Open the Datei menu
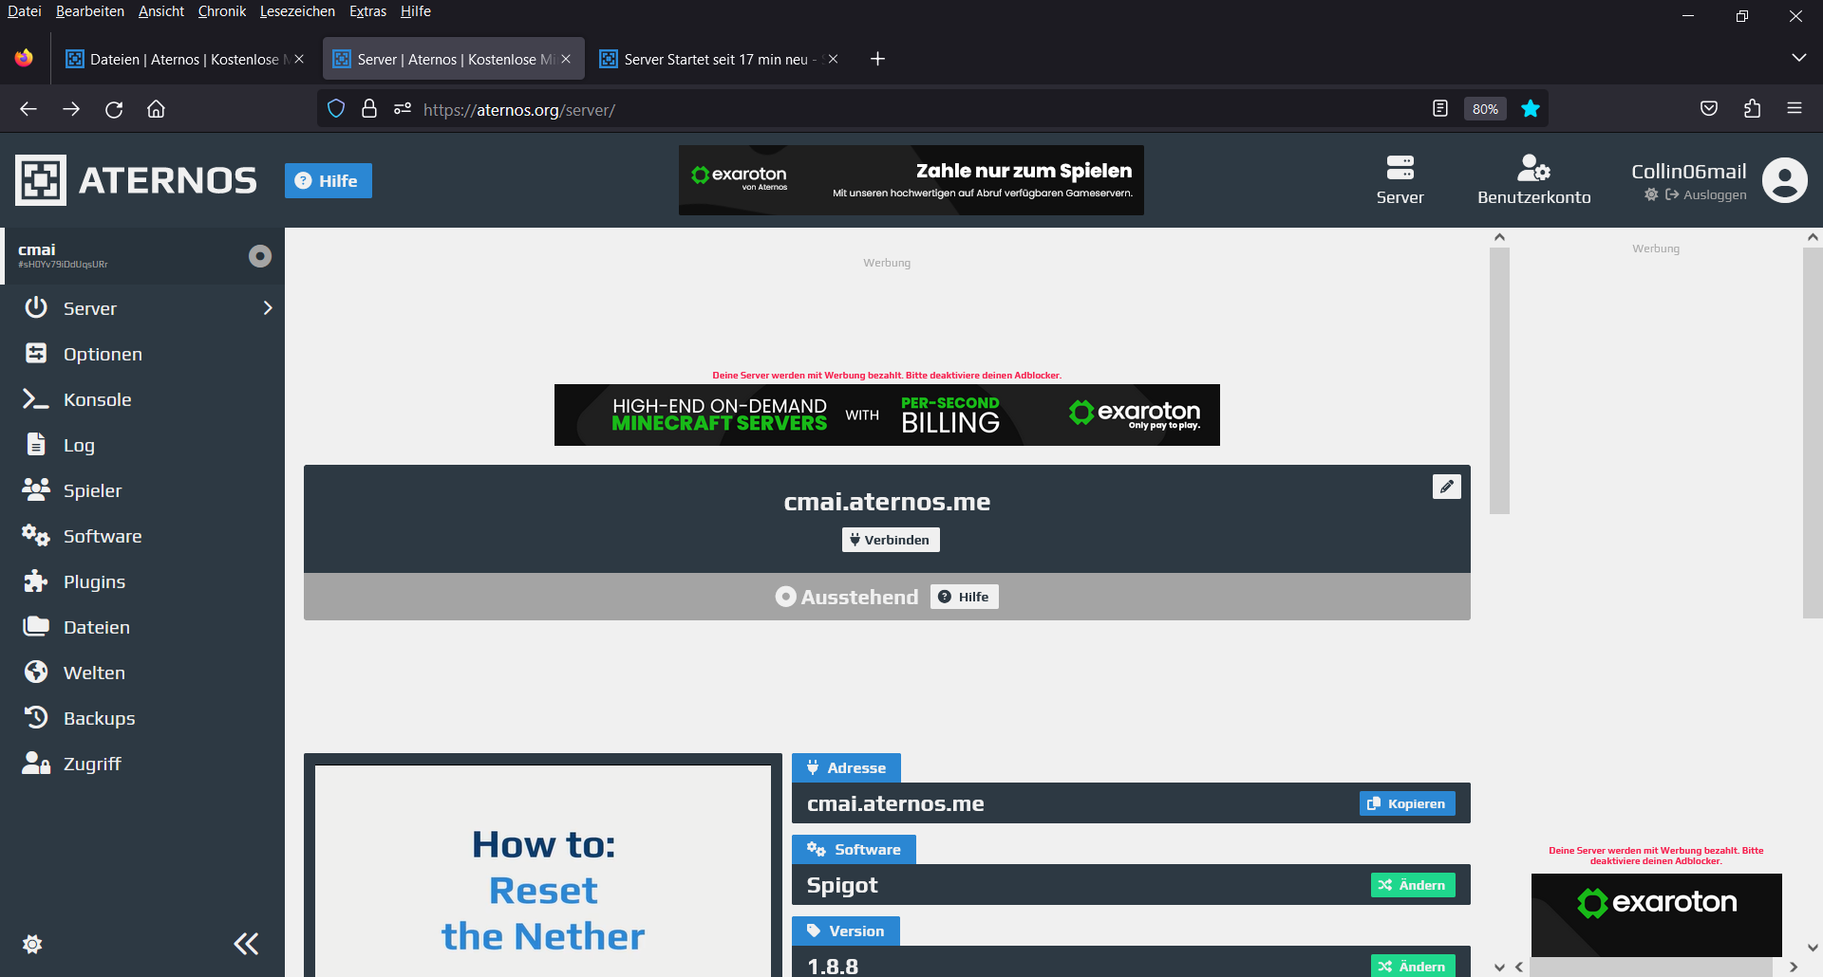The width and height of the screenshot is (1823, 977). coord(25,11)
